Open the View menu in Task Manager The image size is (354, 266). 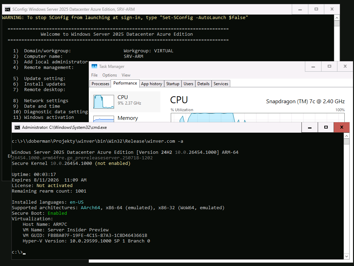[x=126, y=75]
